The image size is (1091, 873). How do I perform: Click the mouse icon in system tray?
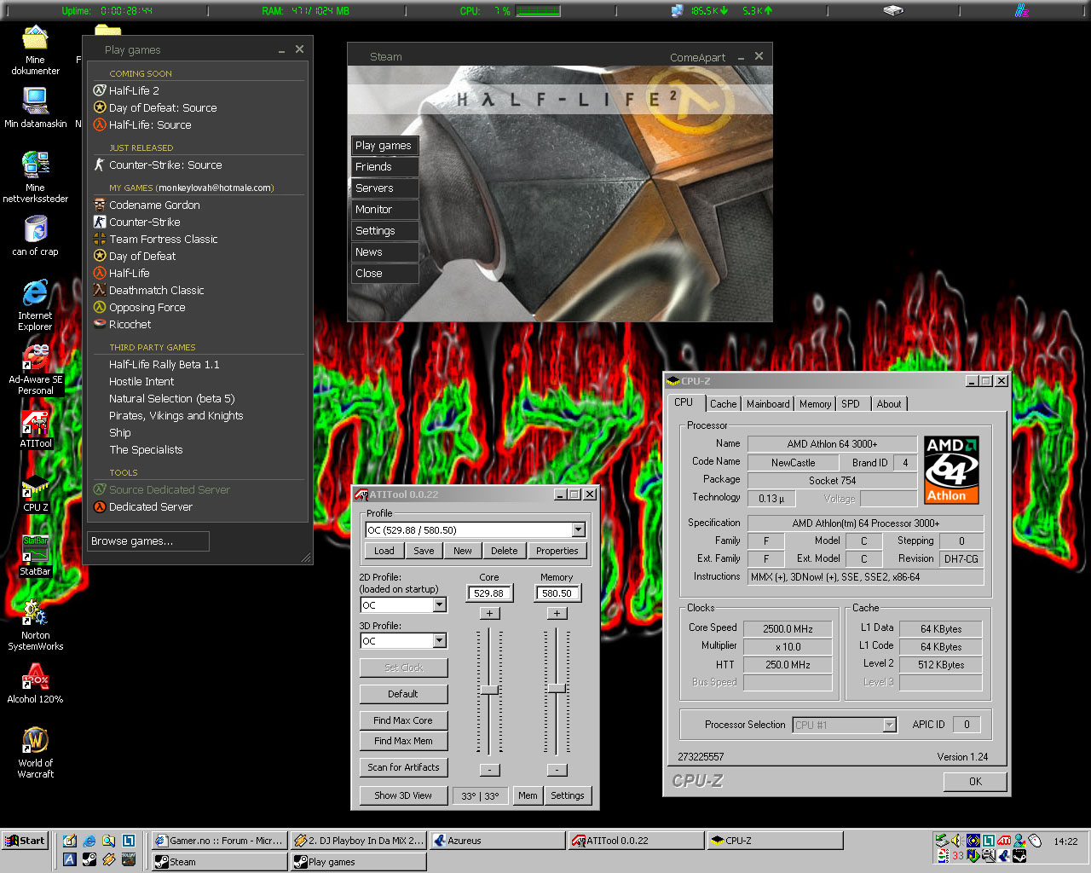(1035, 841)
